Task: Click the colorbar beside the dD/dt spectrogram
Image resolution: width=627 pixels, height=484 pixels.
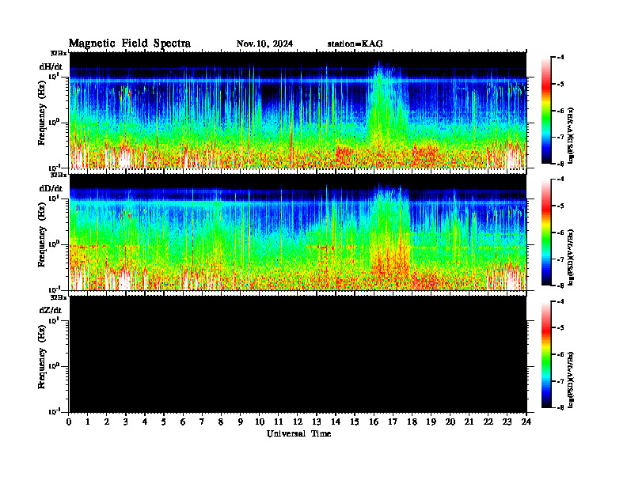Action: [545, 232]
